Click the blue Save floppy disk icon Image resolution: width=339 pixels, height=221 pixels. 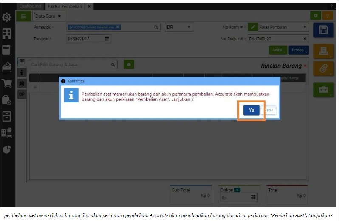tap(323, 30)
